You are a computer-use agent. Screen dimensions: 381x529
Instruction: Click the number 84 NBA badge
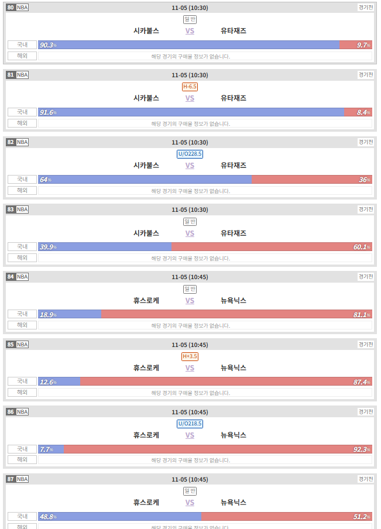pyautogui.click(x=17, y=277)
